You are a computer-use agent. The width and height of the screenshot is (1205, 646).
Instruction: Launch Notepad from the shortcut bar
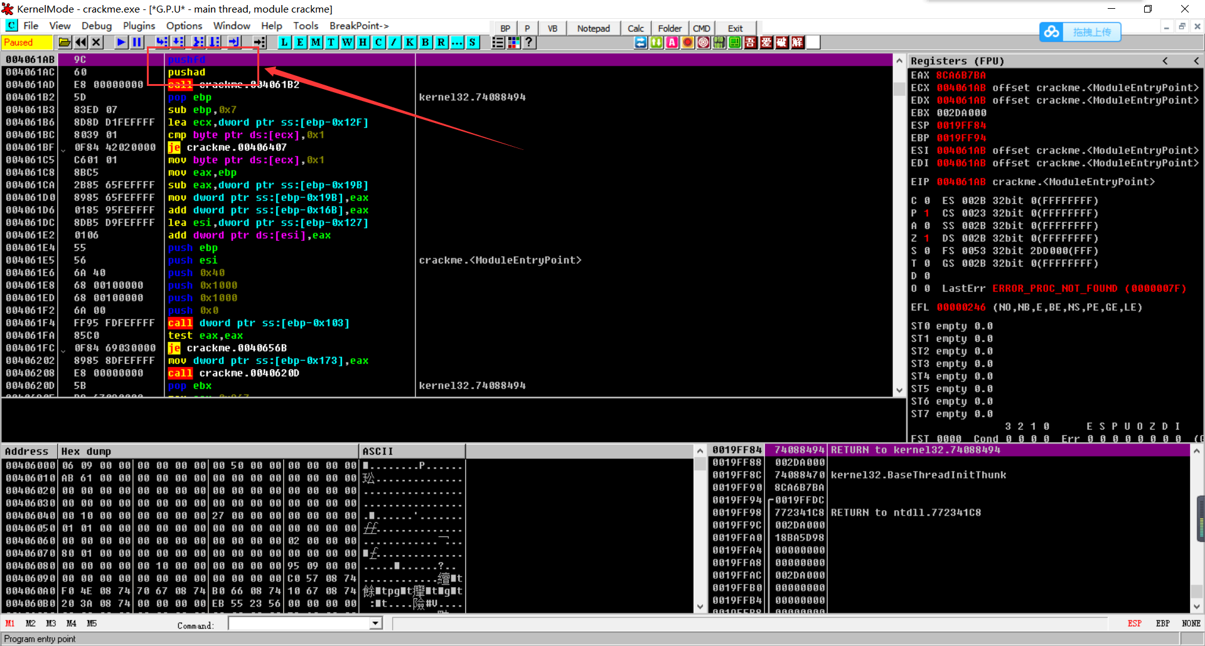(593, 28)
